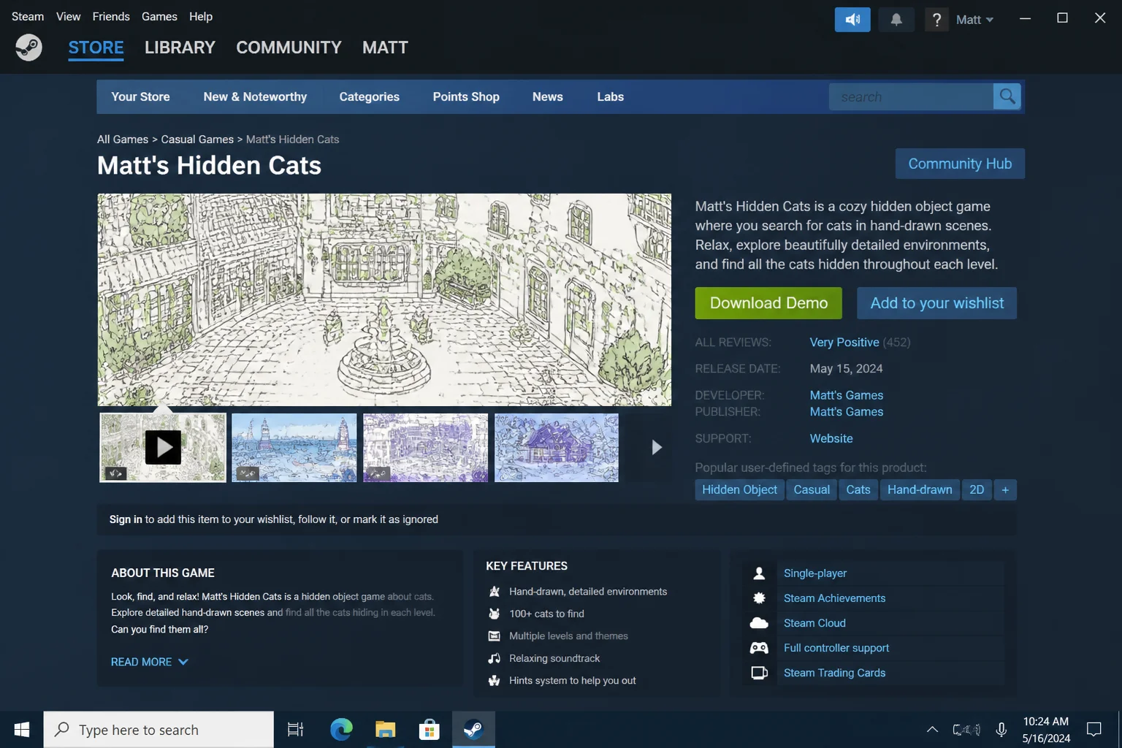Screen dimensions: 1122x748
Task: Open File Explorer from the taskbar
Action: (x=385, y=730)
